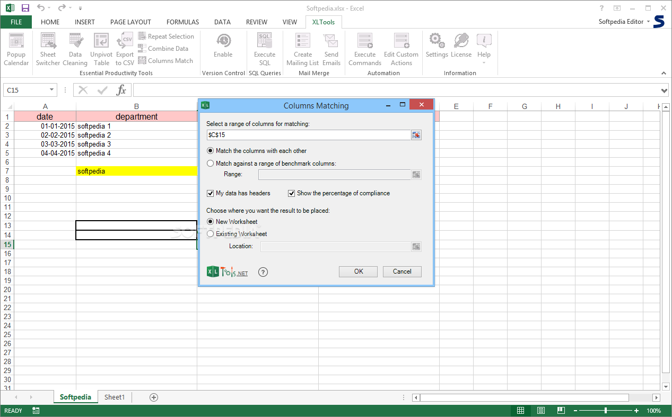672x417 pixels.
Task: Expand the Name Box dropdown
Action: 51,90
